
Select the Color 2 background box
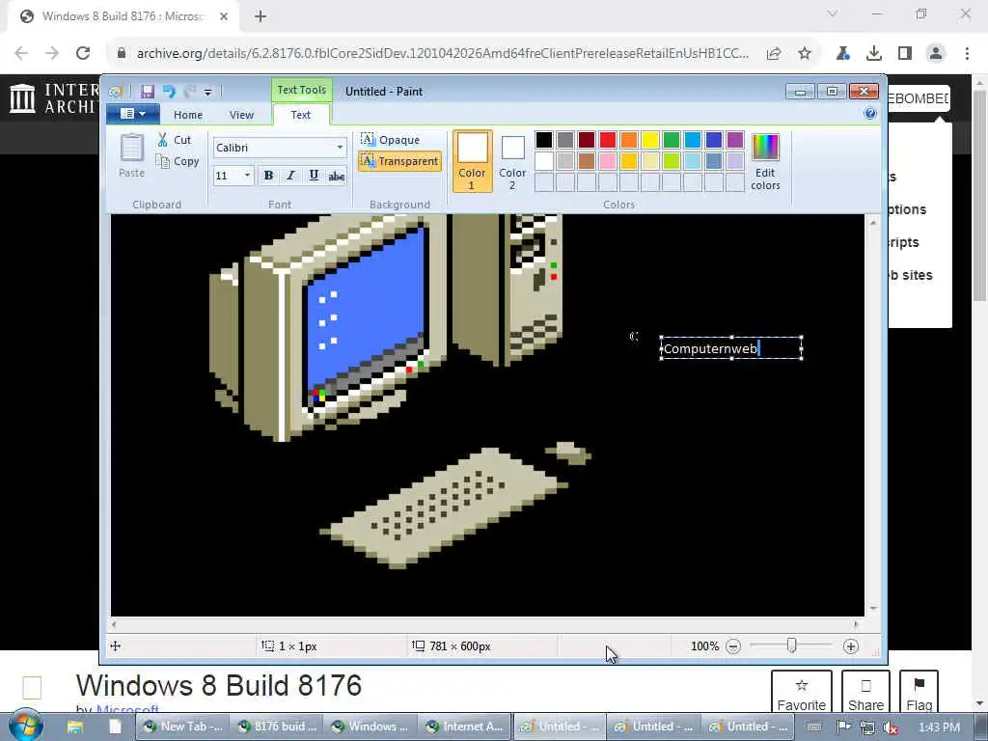512,161
